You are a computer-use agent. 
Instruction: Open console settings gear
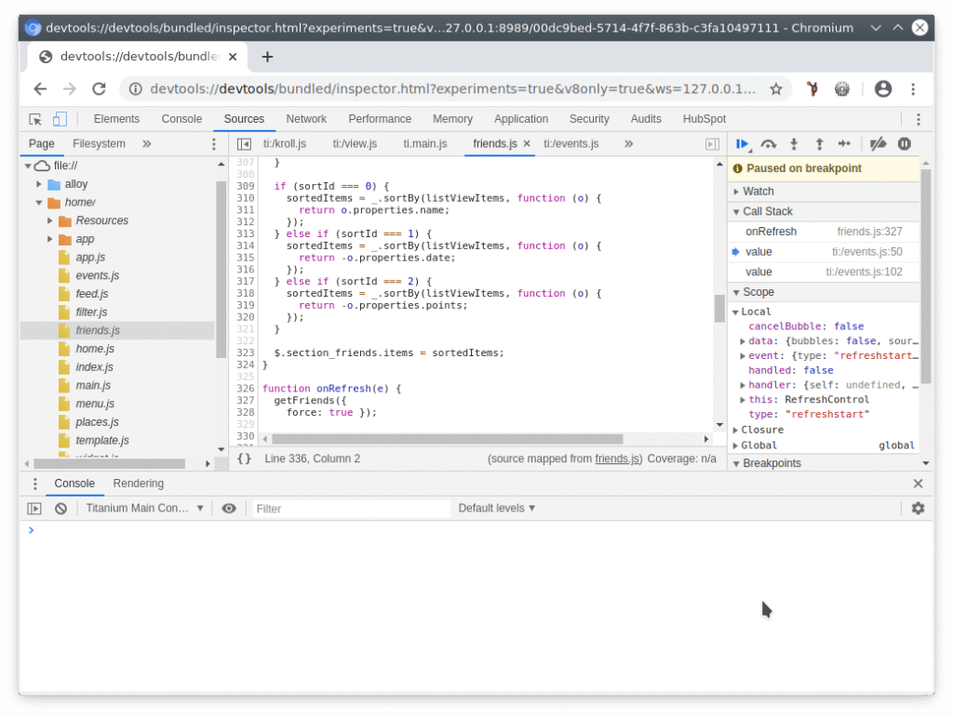(918, 509)
